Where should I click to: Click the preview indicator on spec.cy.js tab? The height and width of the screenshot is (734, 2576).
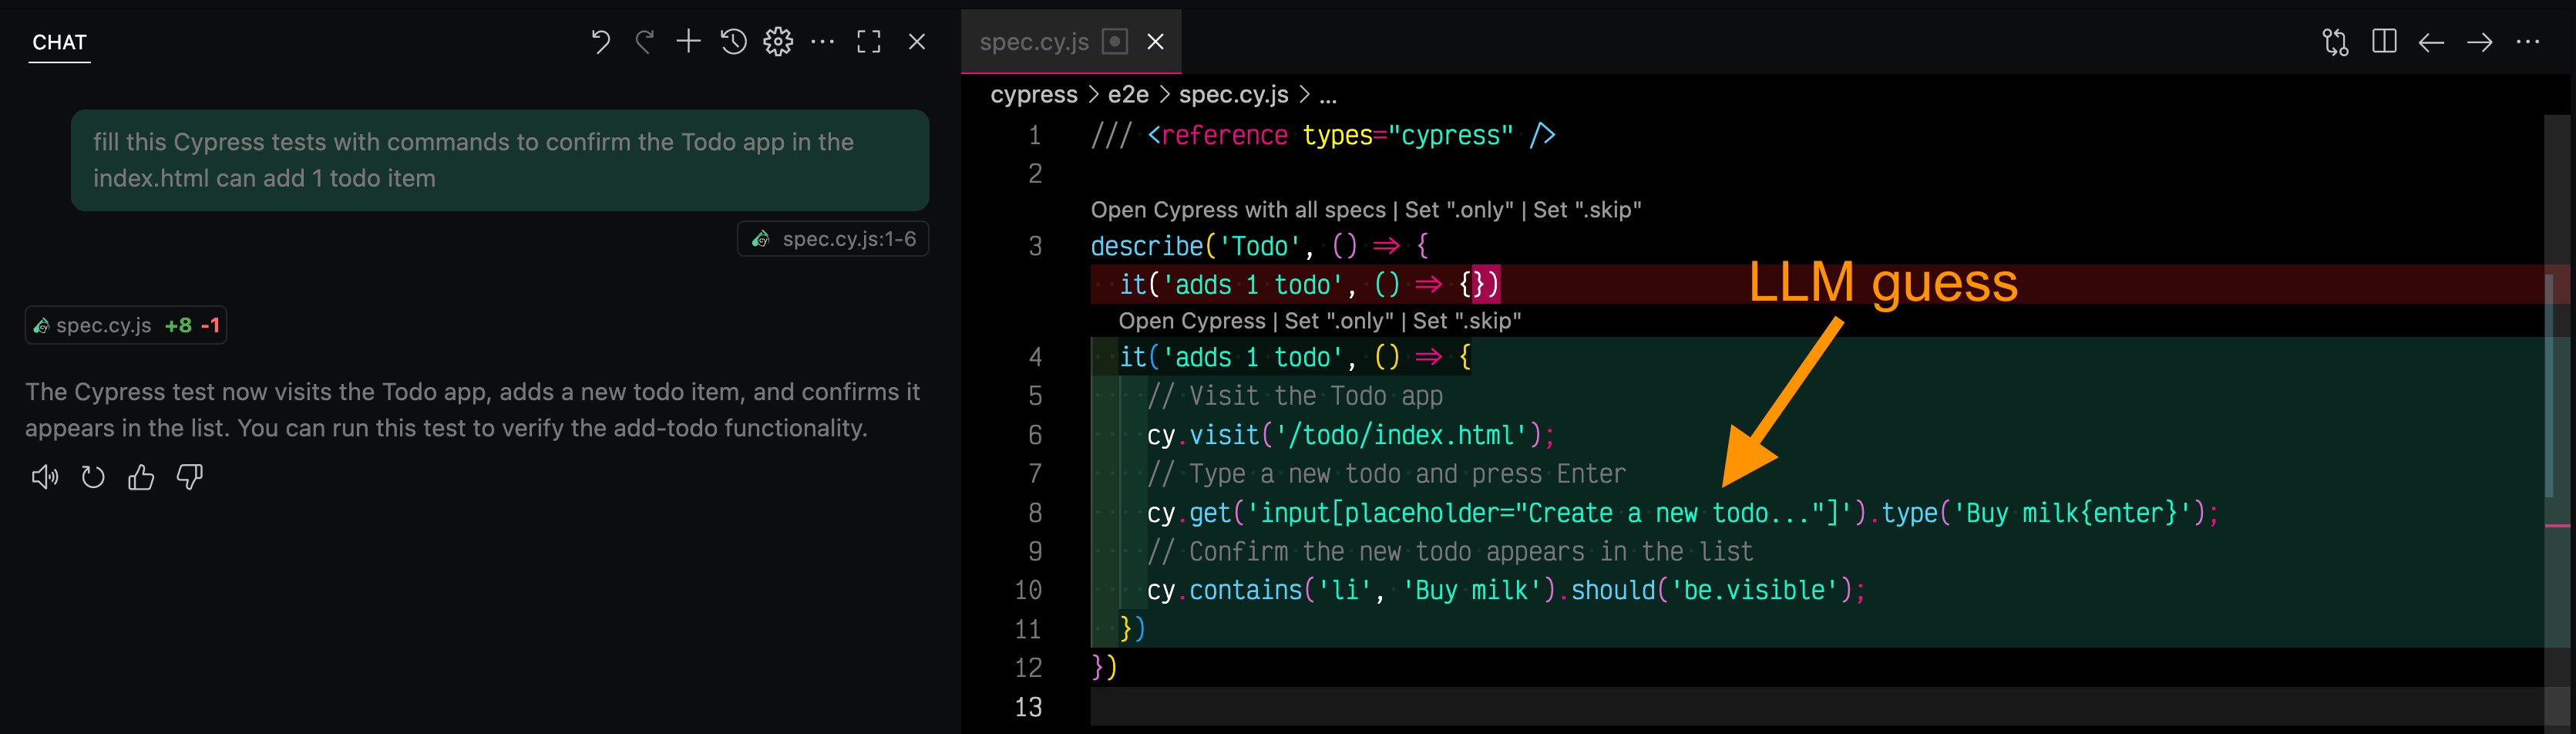[1114, 42]
